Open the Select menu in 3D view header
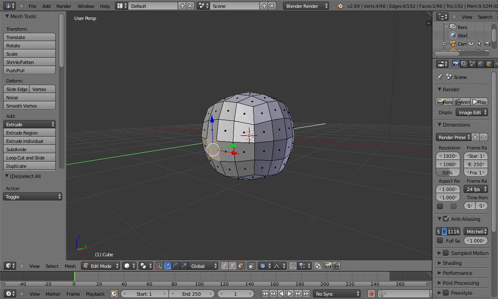Image resolution: width=498 pixels, height=299 pixels. click(x=52, y=266)
